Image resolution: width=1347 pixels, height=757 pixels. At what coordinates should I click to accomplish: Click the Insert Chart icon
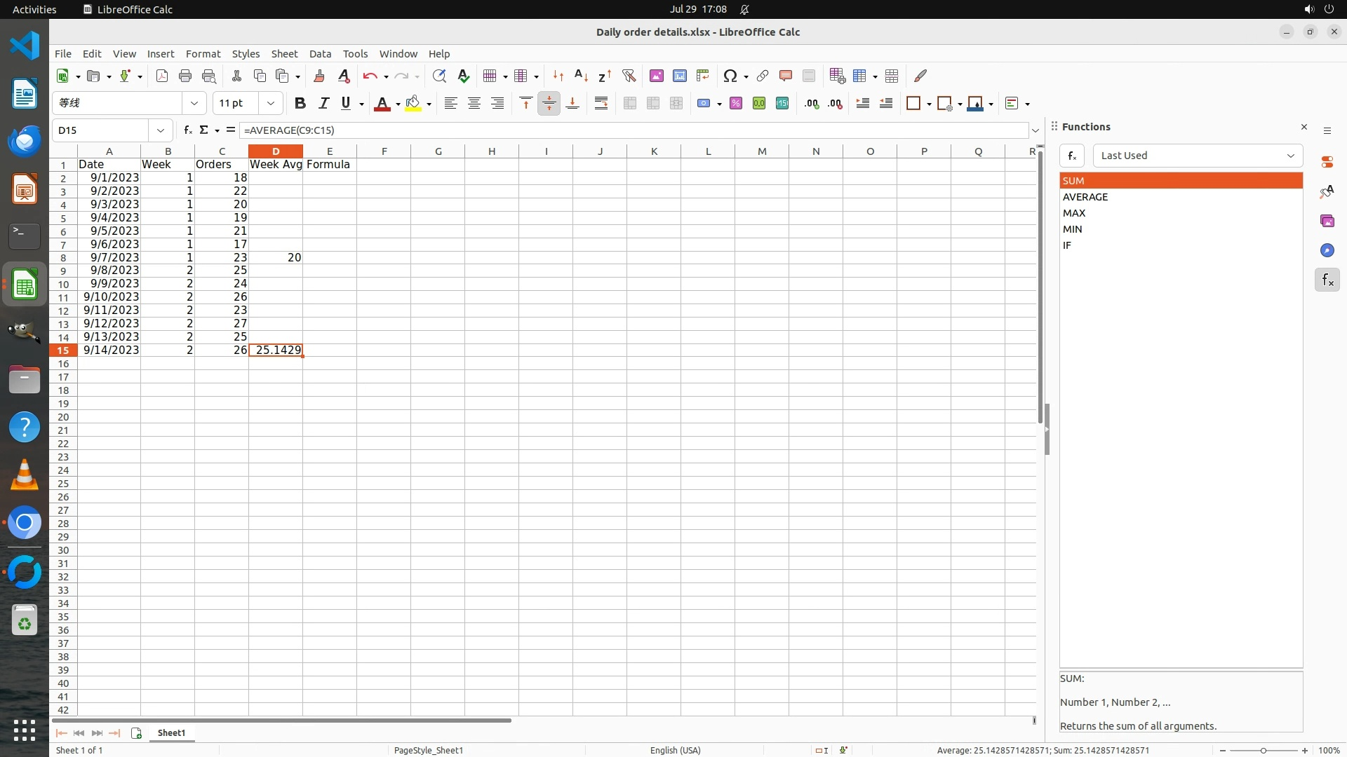(x=679, y=76)
